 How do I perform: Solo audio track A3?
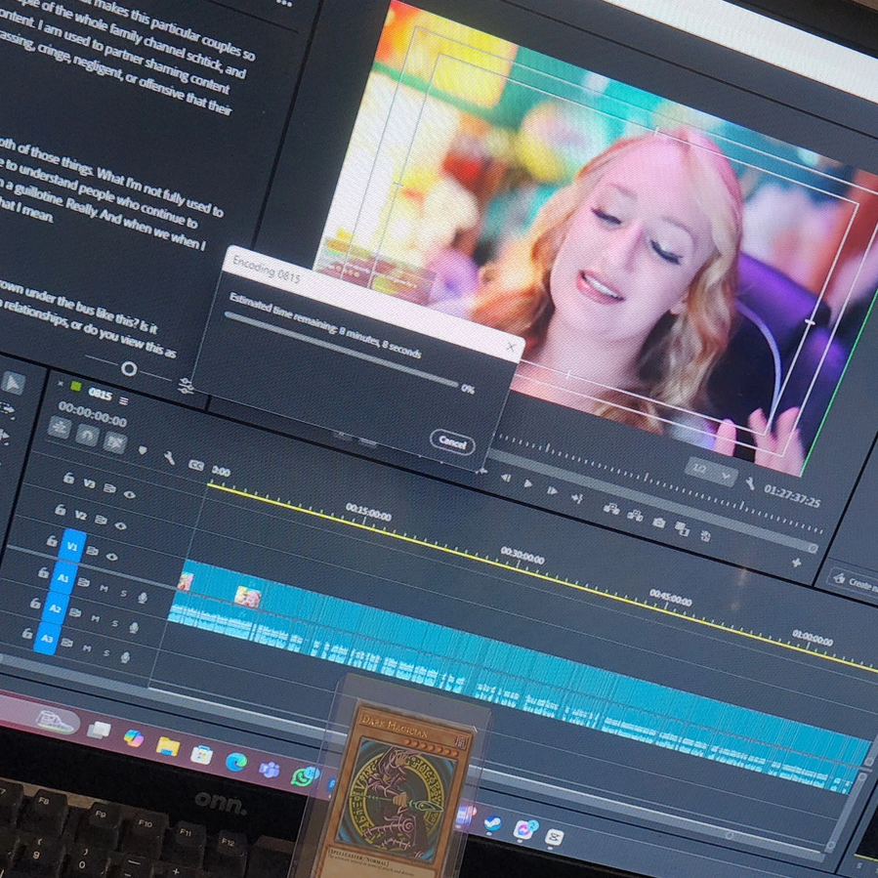click(x=106, y=653)
